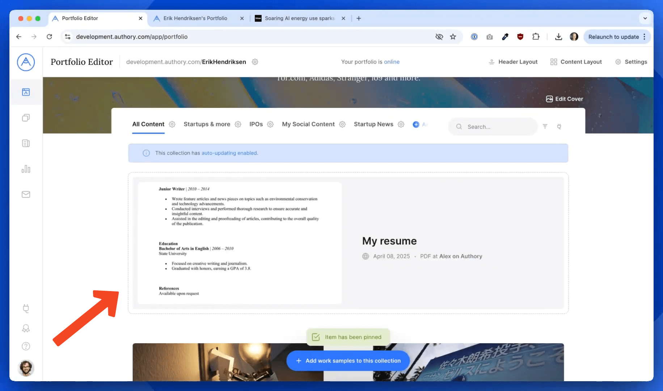Reload the page
The image size is (663, 391).
point(49,37)
